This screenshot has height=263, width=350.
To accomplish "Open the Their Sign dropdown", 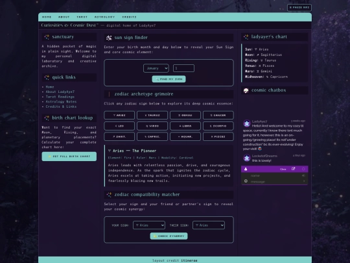I will 209,225.
